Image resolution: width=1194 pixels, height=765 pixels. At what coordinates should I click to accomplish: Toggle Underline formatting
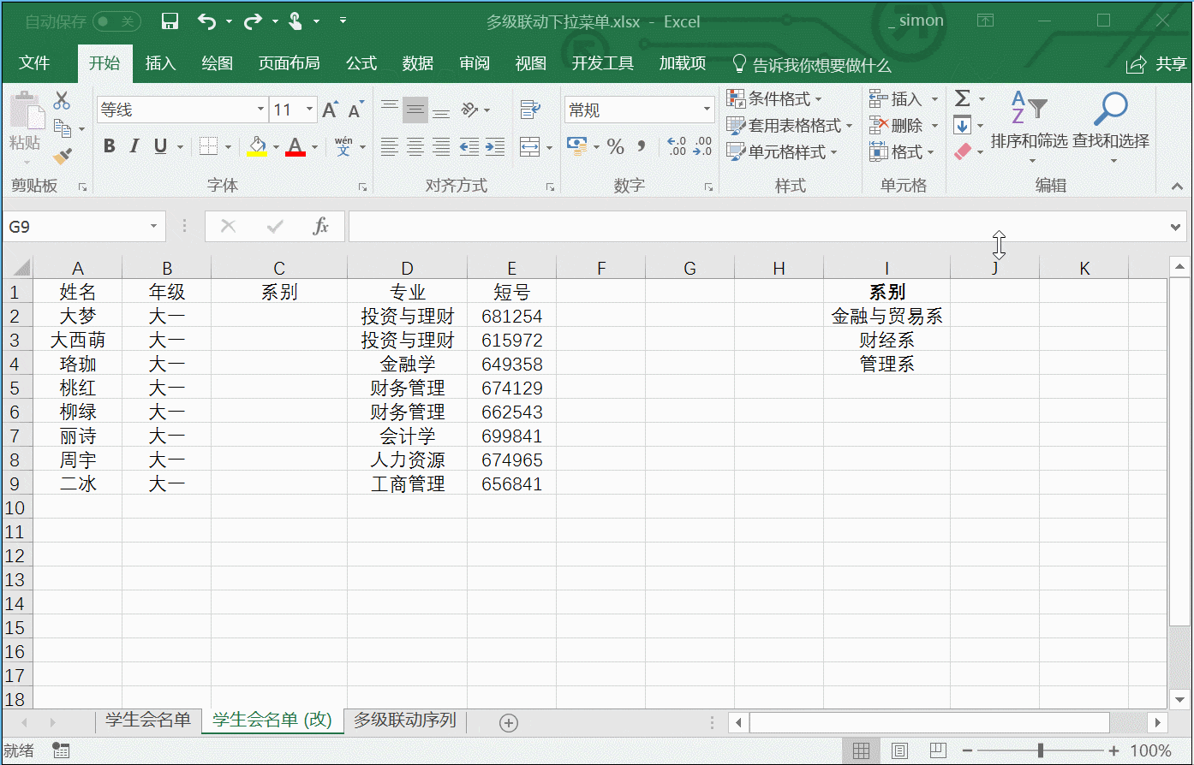coord(160,147)
